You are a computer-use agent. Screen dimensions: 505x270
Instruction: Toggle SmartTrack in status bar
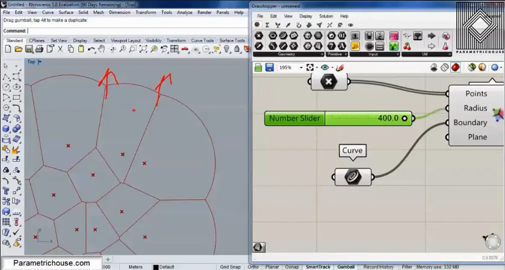(318, 267)
